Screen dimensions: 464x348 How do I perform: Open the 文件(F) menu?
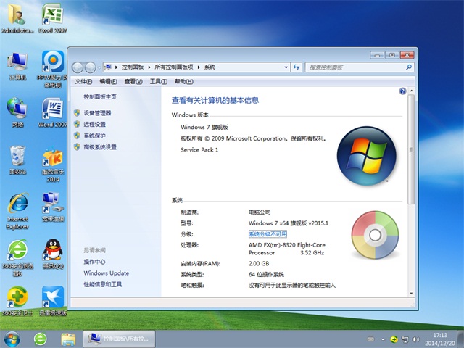pyautogui.click(x=83, y=81)
